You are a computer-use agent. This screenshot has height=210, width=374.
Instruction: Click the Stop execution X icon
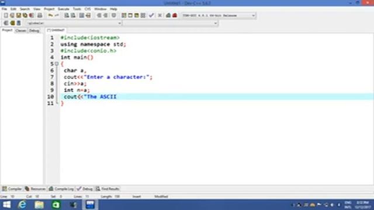click(160, 16)
